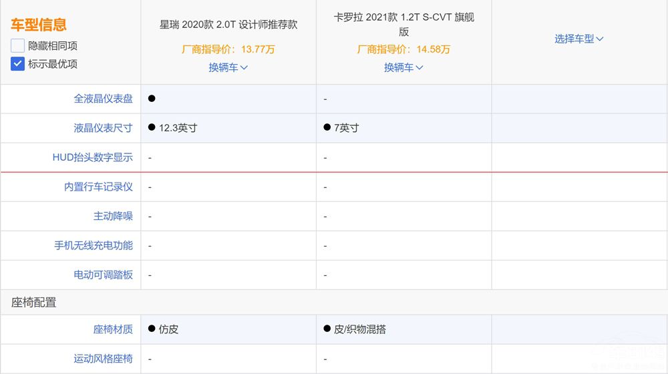Click the black dot beside 12.3英寸
The image size is (668, 374).
pos(152,128)
